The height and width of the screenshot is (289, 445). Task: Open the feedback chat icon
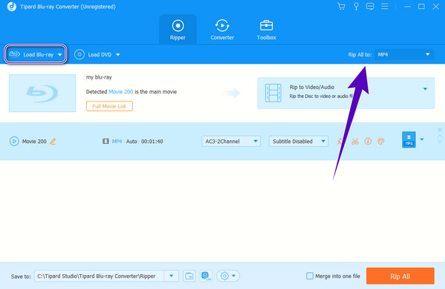tap(370, 6)
